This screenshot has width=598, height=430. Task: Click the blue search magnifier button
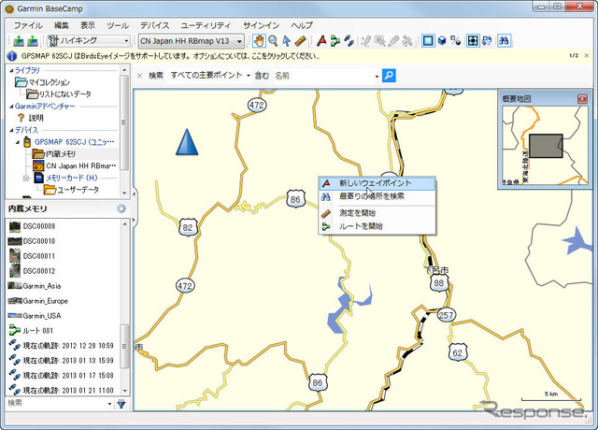tap(389, 75)
